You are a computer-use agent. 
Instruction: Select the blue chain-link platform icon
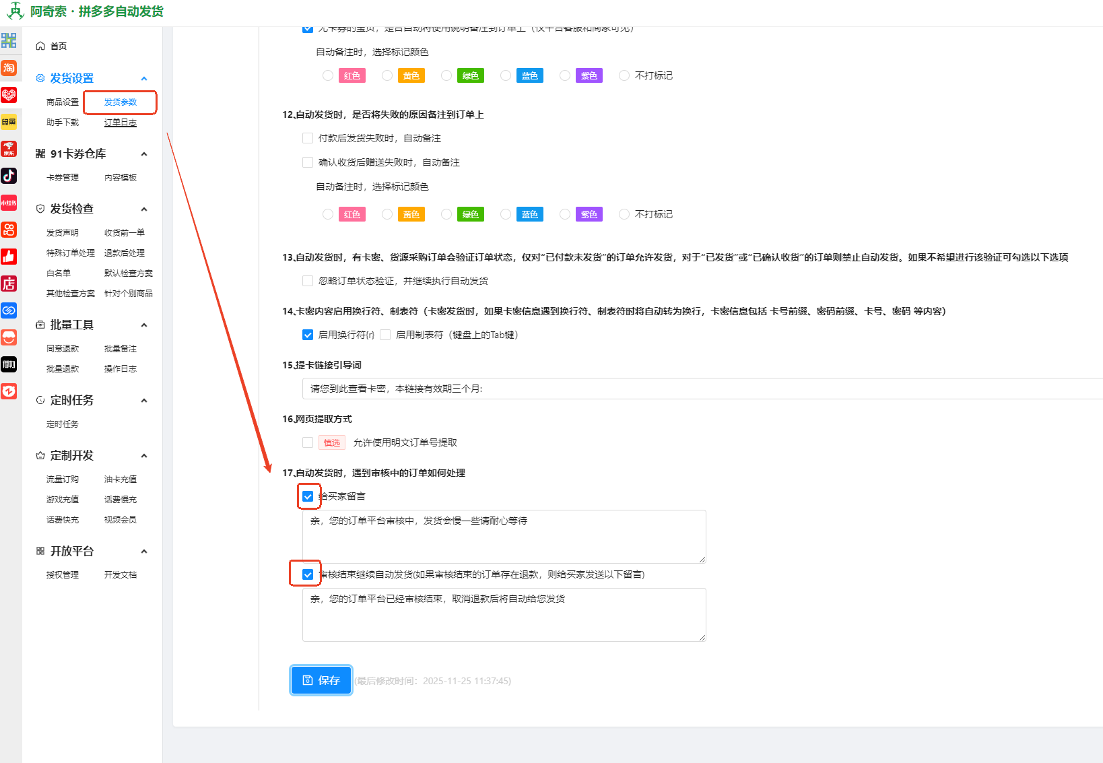(x=9, y=310)
